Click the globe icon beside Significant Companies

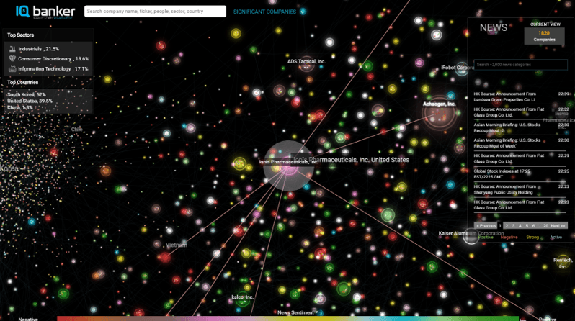point(303,12)
